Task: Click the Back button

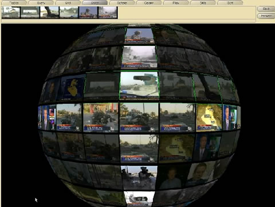Action: click(266, 9)
